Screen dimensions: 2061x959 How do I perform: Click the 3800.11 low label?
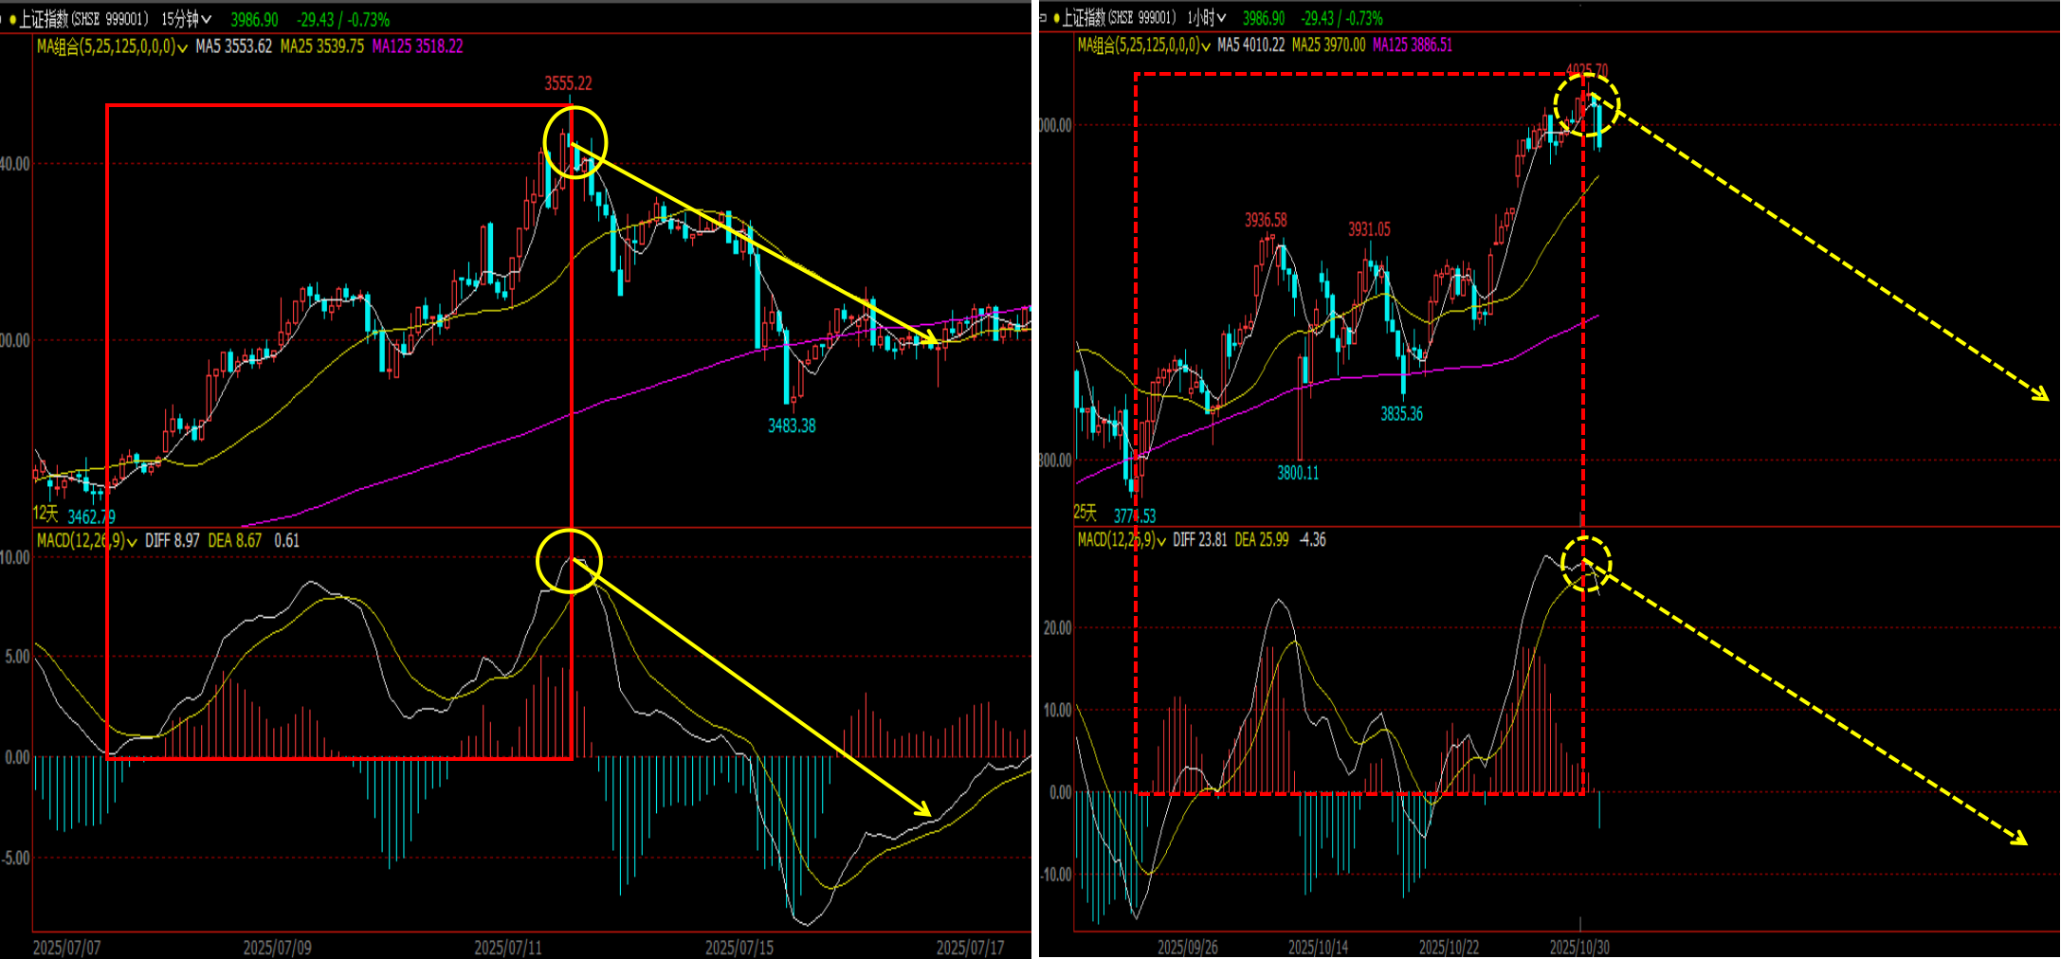tap(1298, 473)
